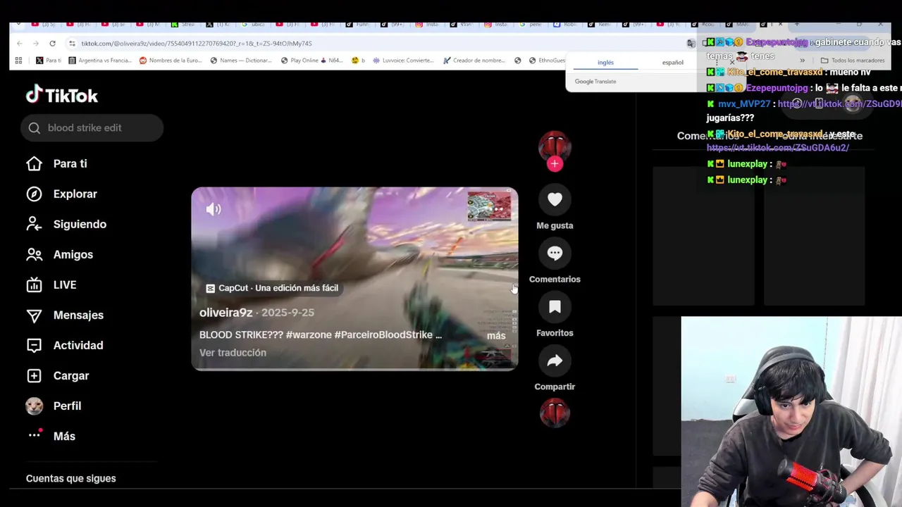Switch to the '#cou' TikTok browser tab

(706, 25)
